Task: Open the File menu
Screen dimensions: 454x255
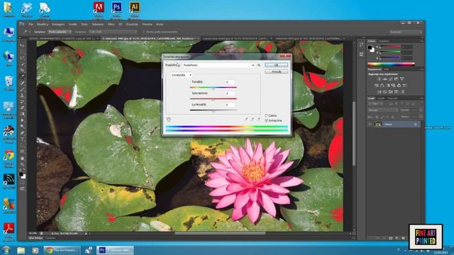Action: pyautogui.click(x=31, y=24)
